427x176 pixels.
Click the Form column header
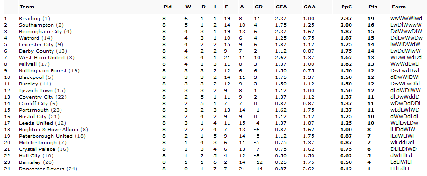399,7
